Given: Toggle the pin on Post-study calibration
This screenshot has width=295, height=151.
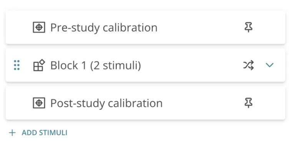Looking at the screenshot, I should (x=249, y=103).
